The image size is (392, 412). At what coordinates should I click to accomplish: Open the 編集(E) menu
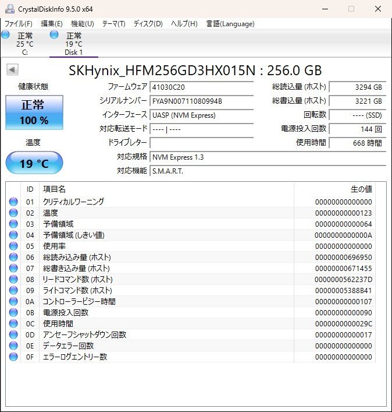[51, 24]
